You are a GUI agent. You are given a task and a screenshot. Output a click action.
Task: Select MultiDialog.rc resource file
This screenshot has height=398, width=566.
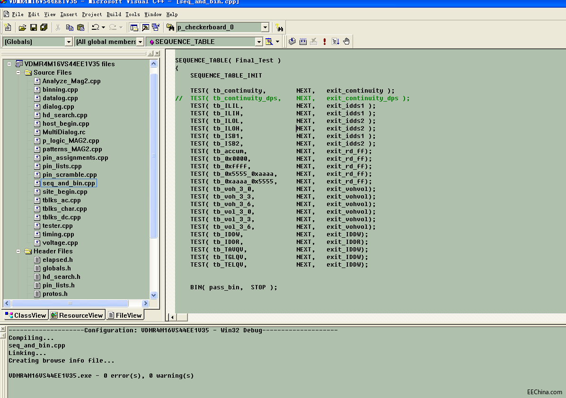point(64,132)
